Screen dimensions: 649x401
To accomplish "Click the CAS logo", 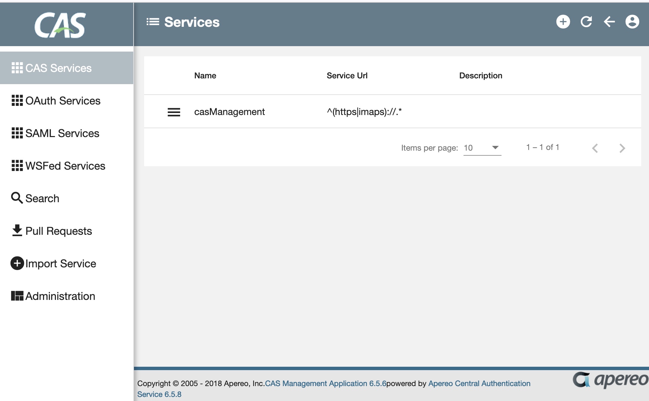I will click(60, 25).
